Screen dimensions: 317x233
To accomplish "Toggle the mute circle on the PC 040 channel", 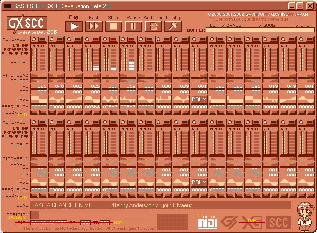I will (x=52, y=39).
